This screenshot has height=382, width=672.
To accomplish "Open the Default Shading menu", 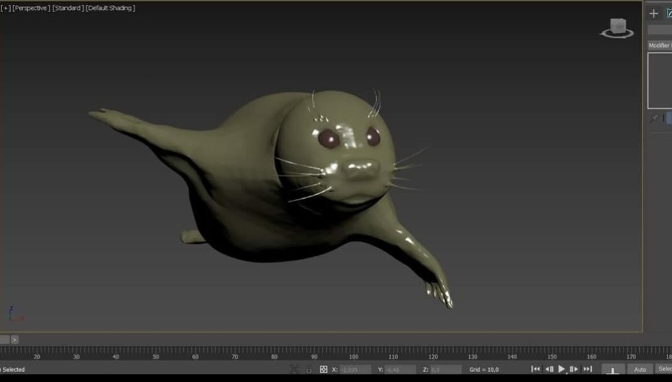I will pyautogui.click(x=111, y=8).
